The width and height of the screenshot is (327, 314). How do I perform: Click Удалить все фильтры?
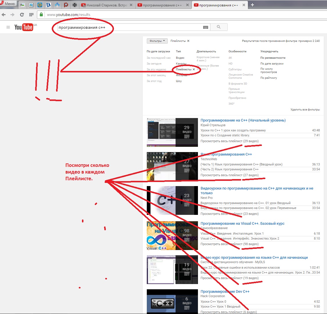(x=305, y=110)
